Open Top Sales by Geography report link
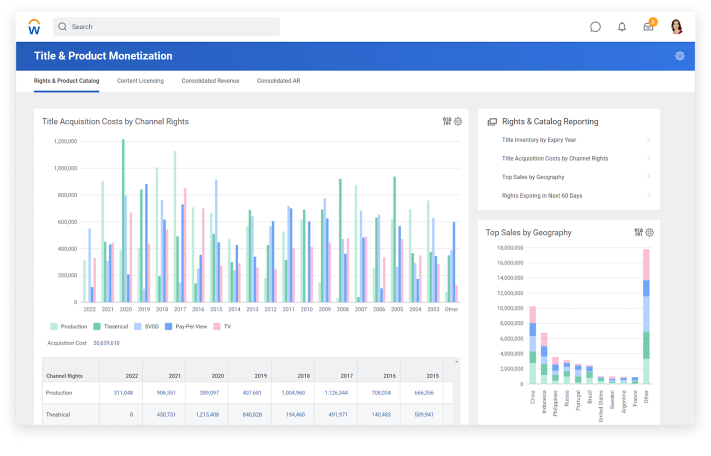The image size is (711, 456). (x=533, y=177)
